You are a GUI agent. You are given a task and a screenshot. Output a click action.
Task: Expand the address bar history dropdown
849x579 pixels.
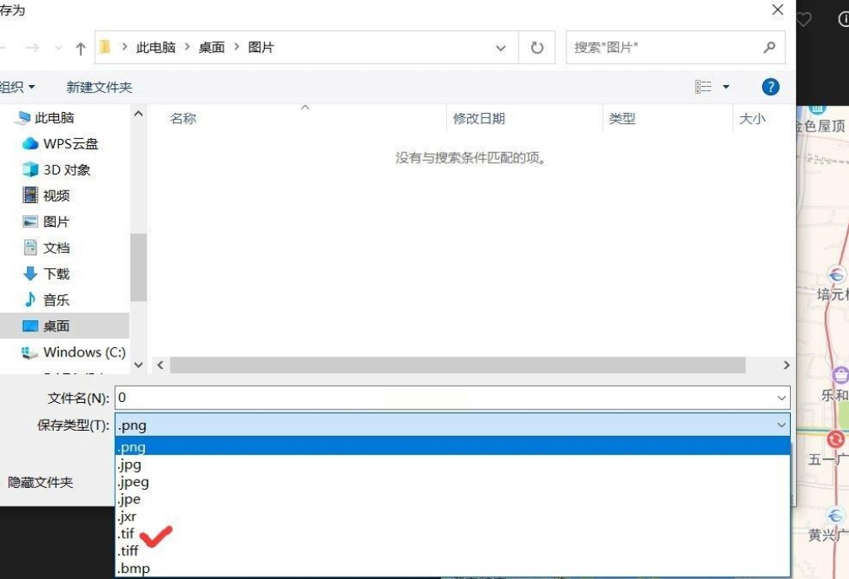coord(500,48)
